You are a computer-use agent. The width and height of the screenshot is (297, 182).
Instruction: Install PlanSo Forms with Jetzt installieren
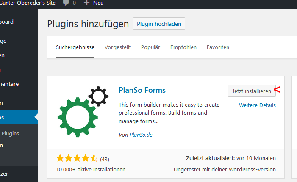252,91
